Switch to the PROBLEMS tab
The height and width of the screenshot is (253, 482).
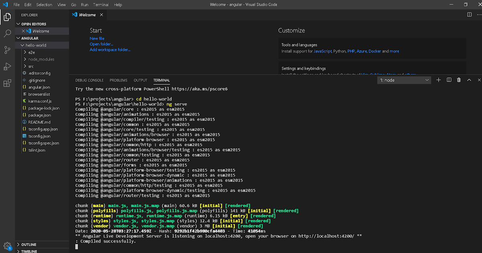[x=118, y=80]
